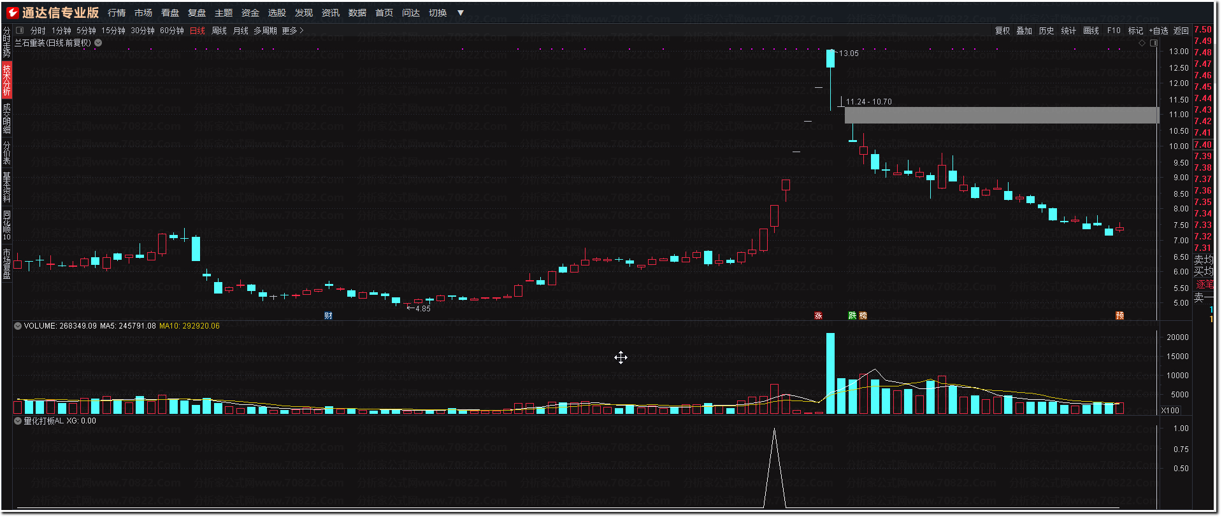Switch to 30分钟 period
The height and width of the screenshot is (517, 1222).
[143, 31]
